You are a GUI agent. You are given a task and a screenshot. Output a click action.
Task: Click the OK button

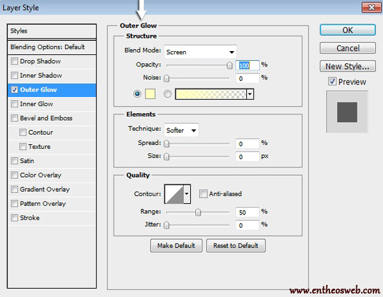347,30
